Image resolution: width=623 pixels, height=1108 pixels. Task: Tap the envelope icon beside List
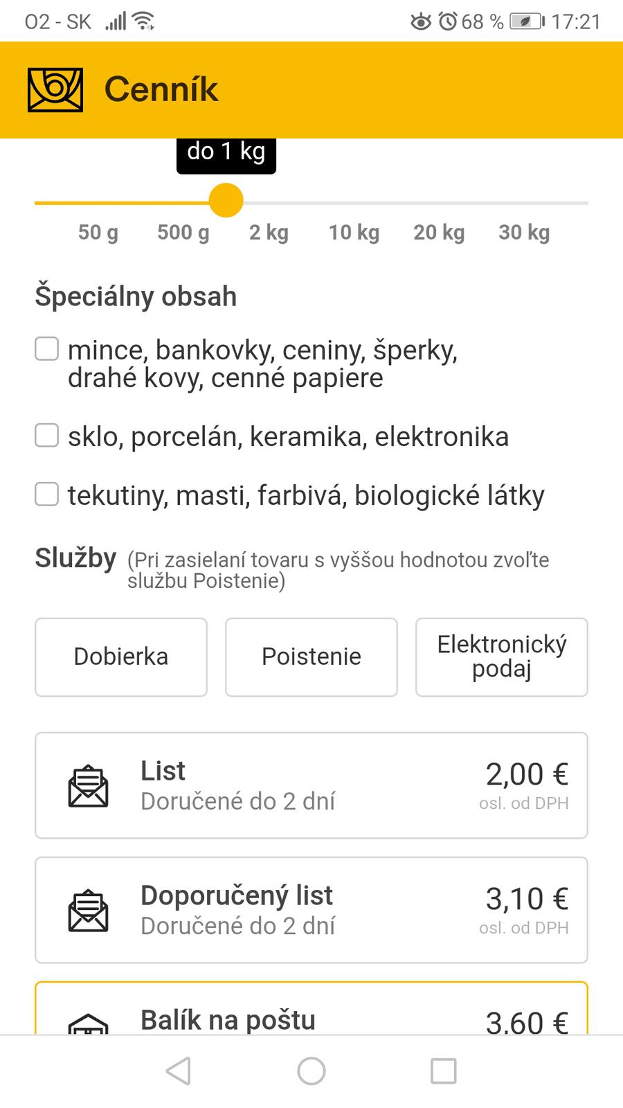click(x=88, y=786)
